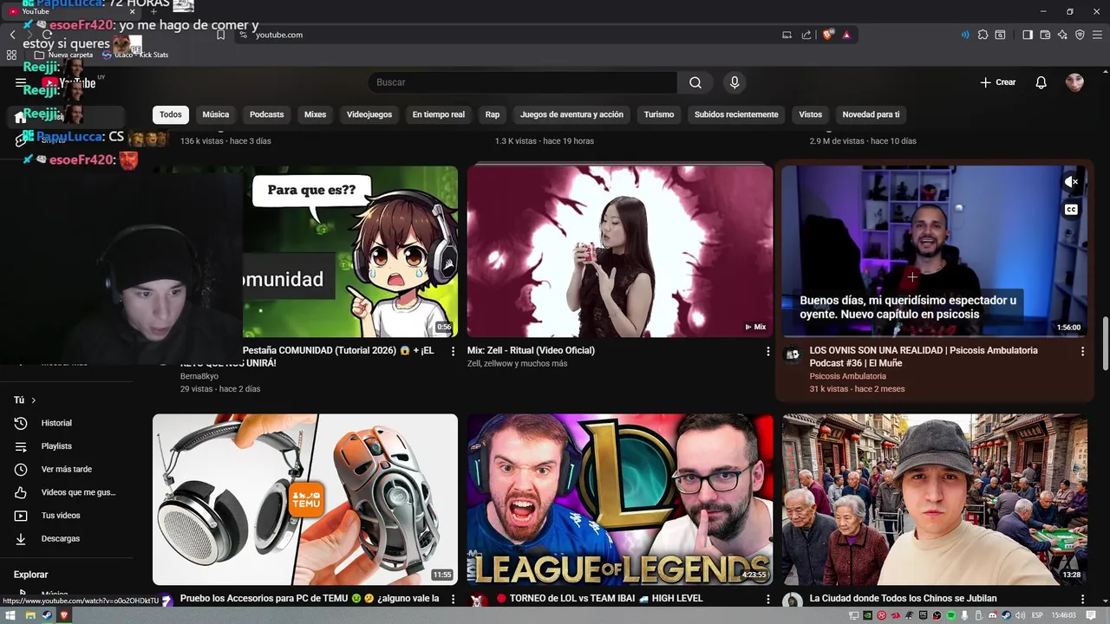1110x624 pixels.
Task: Open browser extensions puzzle icon
Action: pyautogui.click(x=983, y=35)
